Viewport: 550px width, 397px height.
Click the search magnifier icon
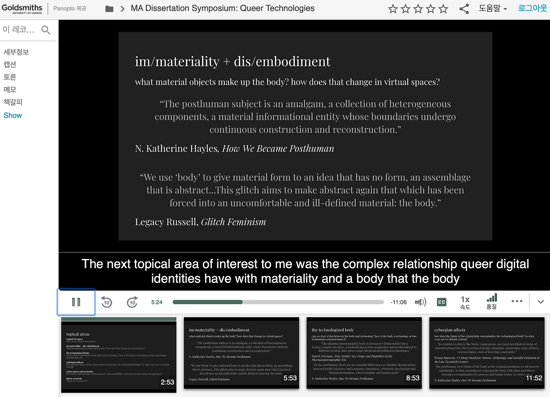pos(46,30)
